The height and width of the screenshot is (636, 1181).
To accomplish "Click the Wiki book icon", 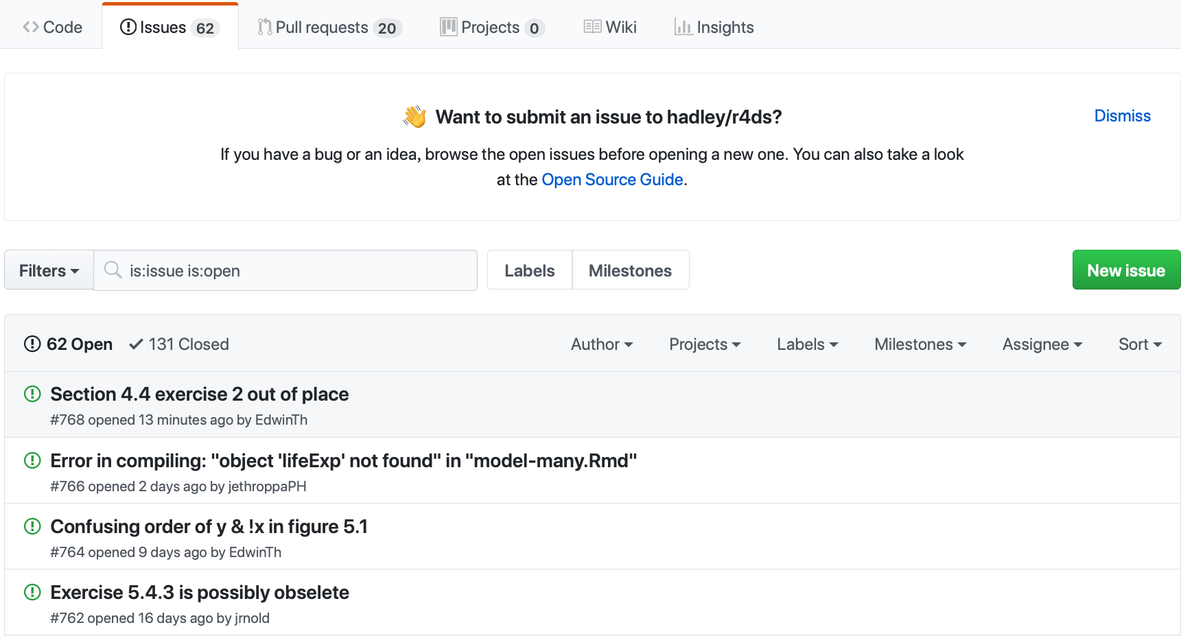I will [592, 27].
